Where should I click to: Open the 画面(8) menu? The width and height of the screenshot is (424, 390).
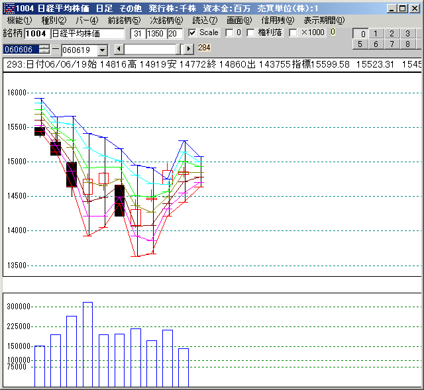tap(239, 21)
